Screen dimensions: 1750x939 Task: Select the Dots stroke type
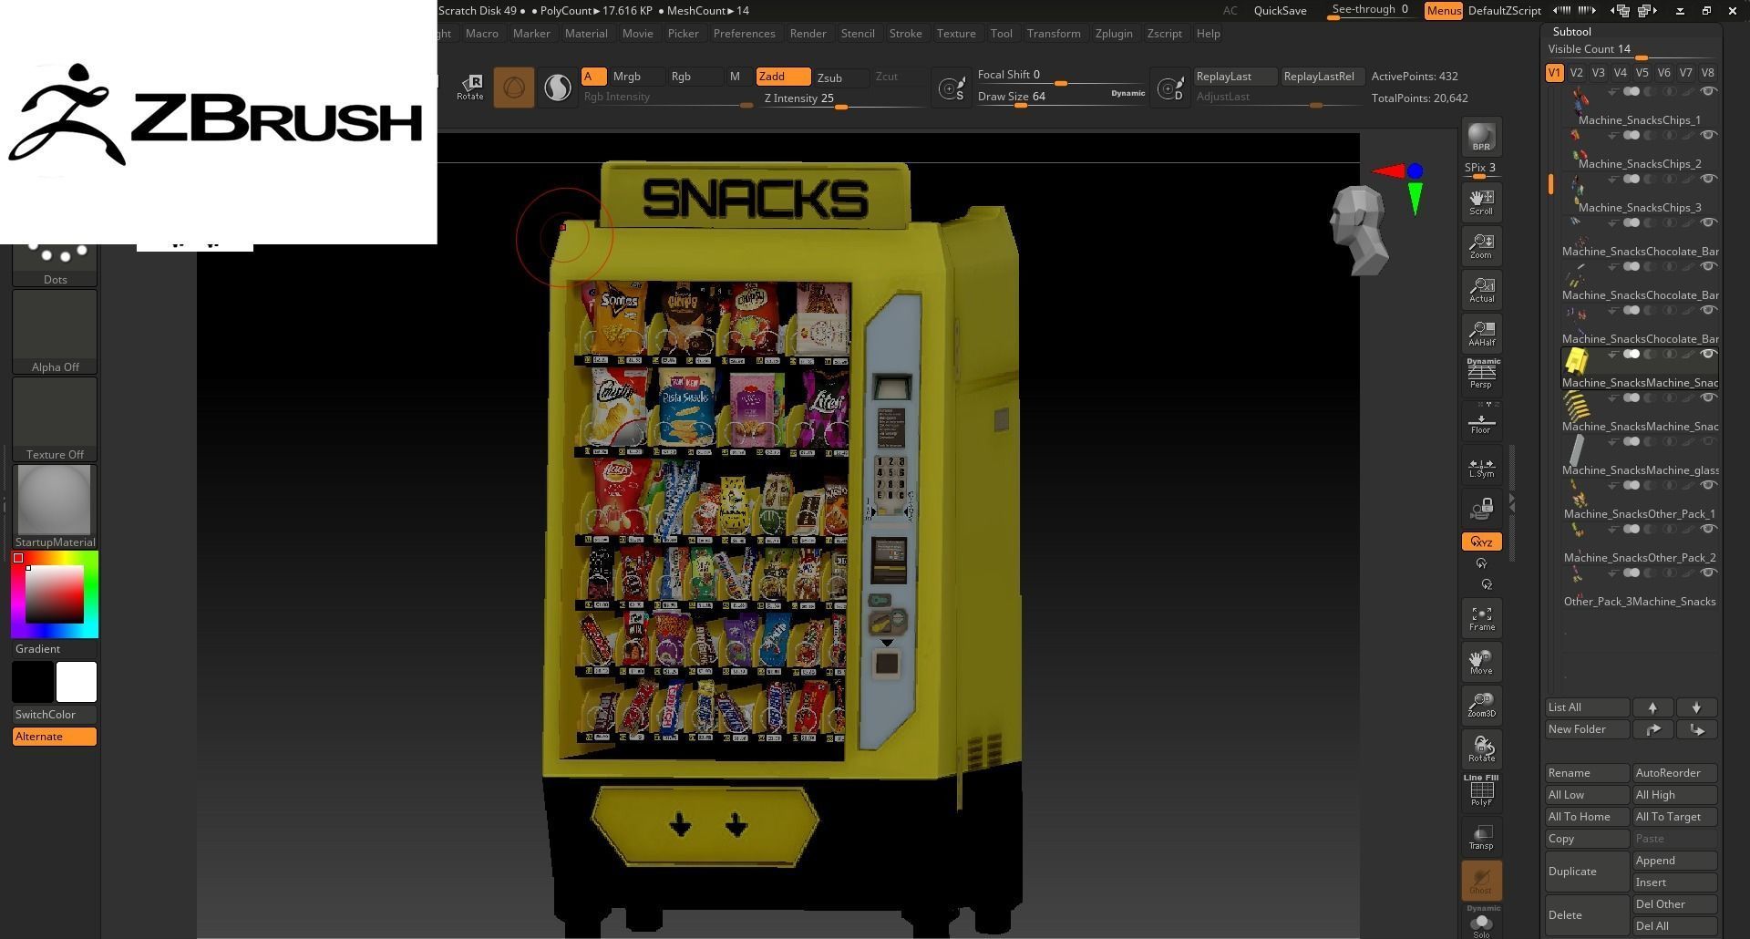point(55,265)
